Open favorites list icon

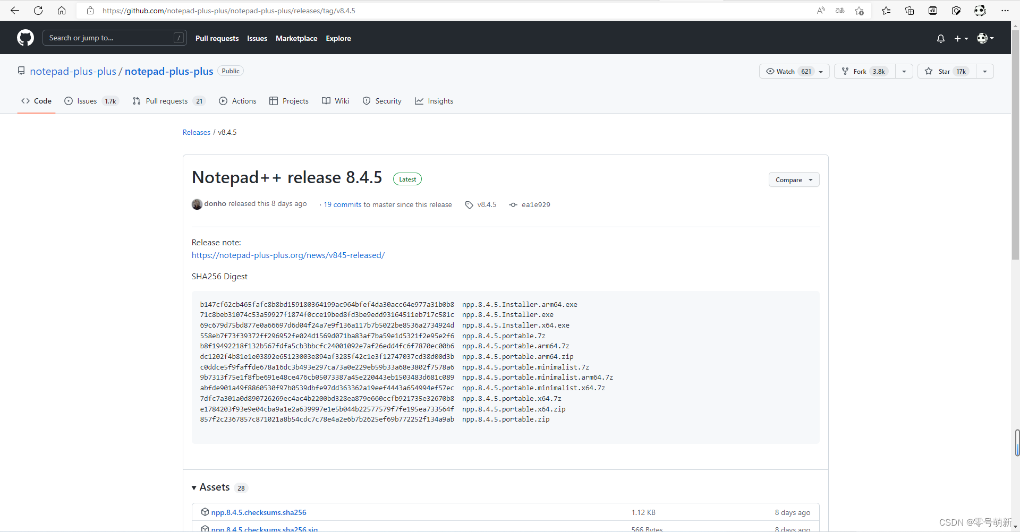(x=886, y=11)
